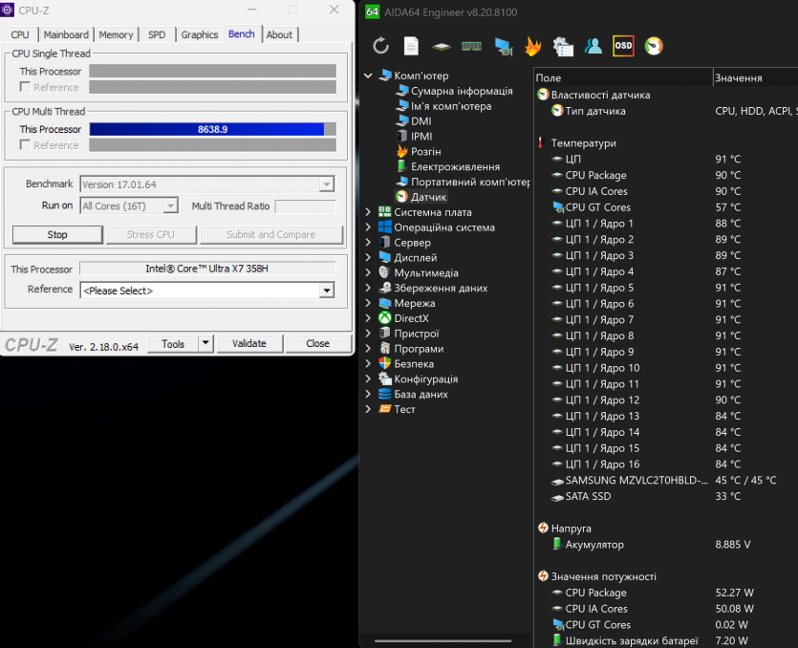Enable Single Thread Reference checkbox

(25, 87)
